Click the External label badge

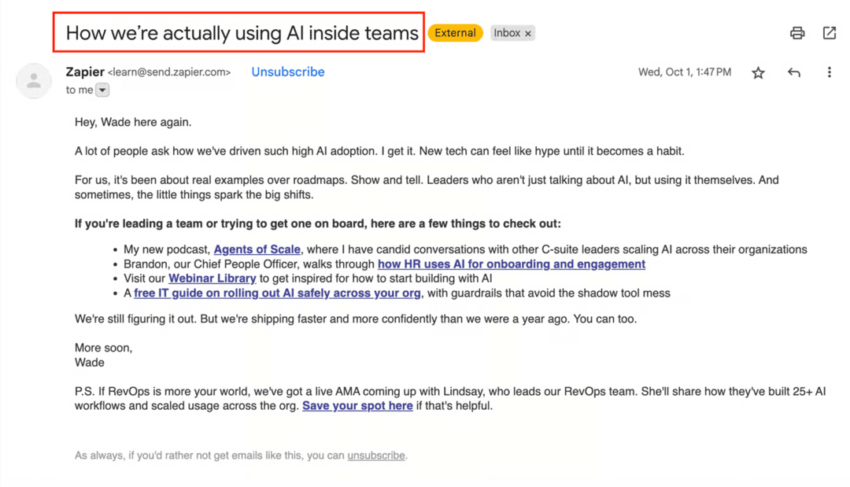(x=455, y=33)
